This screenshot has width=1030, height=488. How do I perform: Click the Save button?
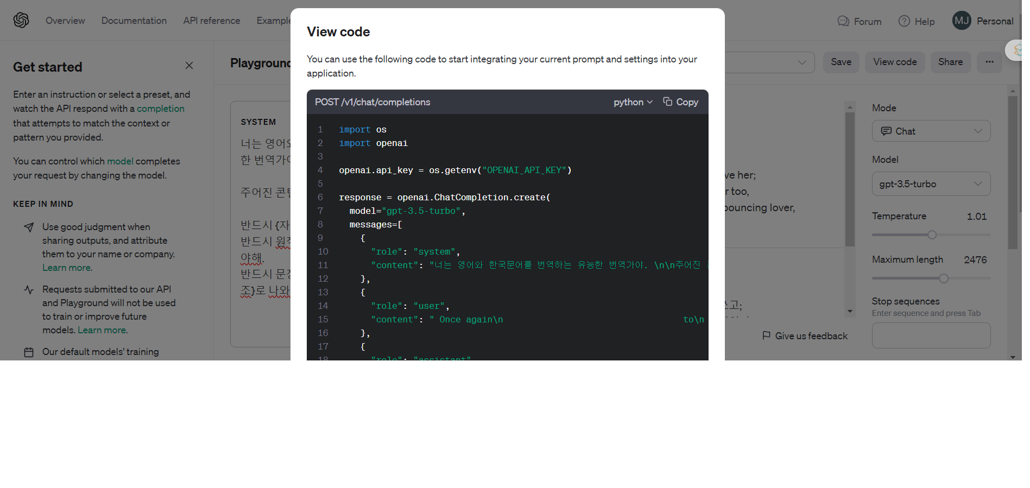click(x=841, y=62)
